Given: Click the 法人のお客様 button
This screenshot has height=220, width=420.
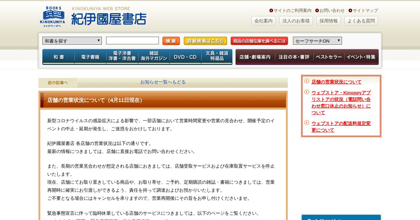Looking at the screenshot, I should (296, 21).
